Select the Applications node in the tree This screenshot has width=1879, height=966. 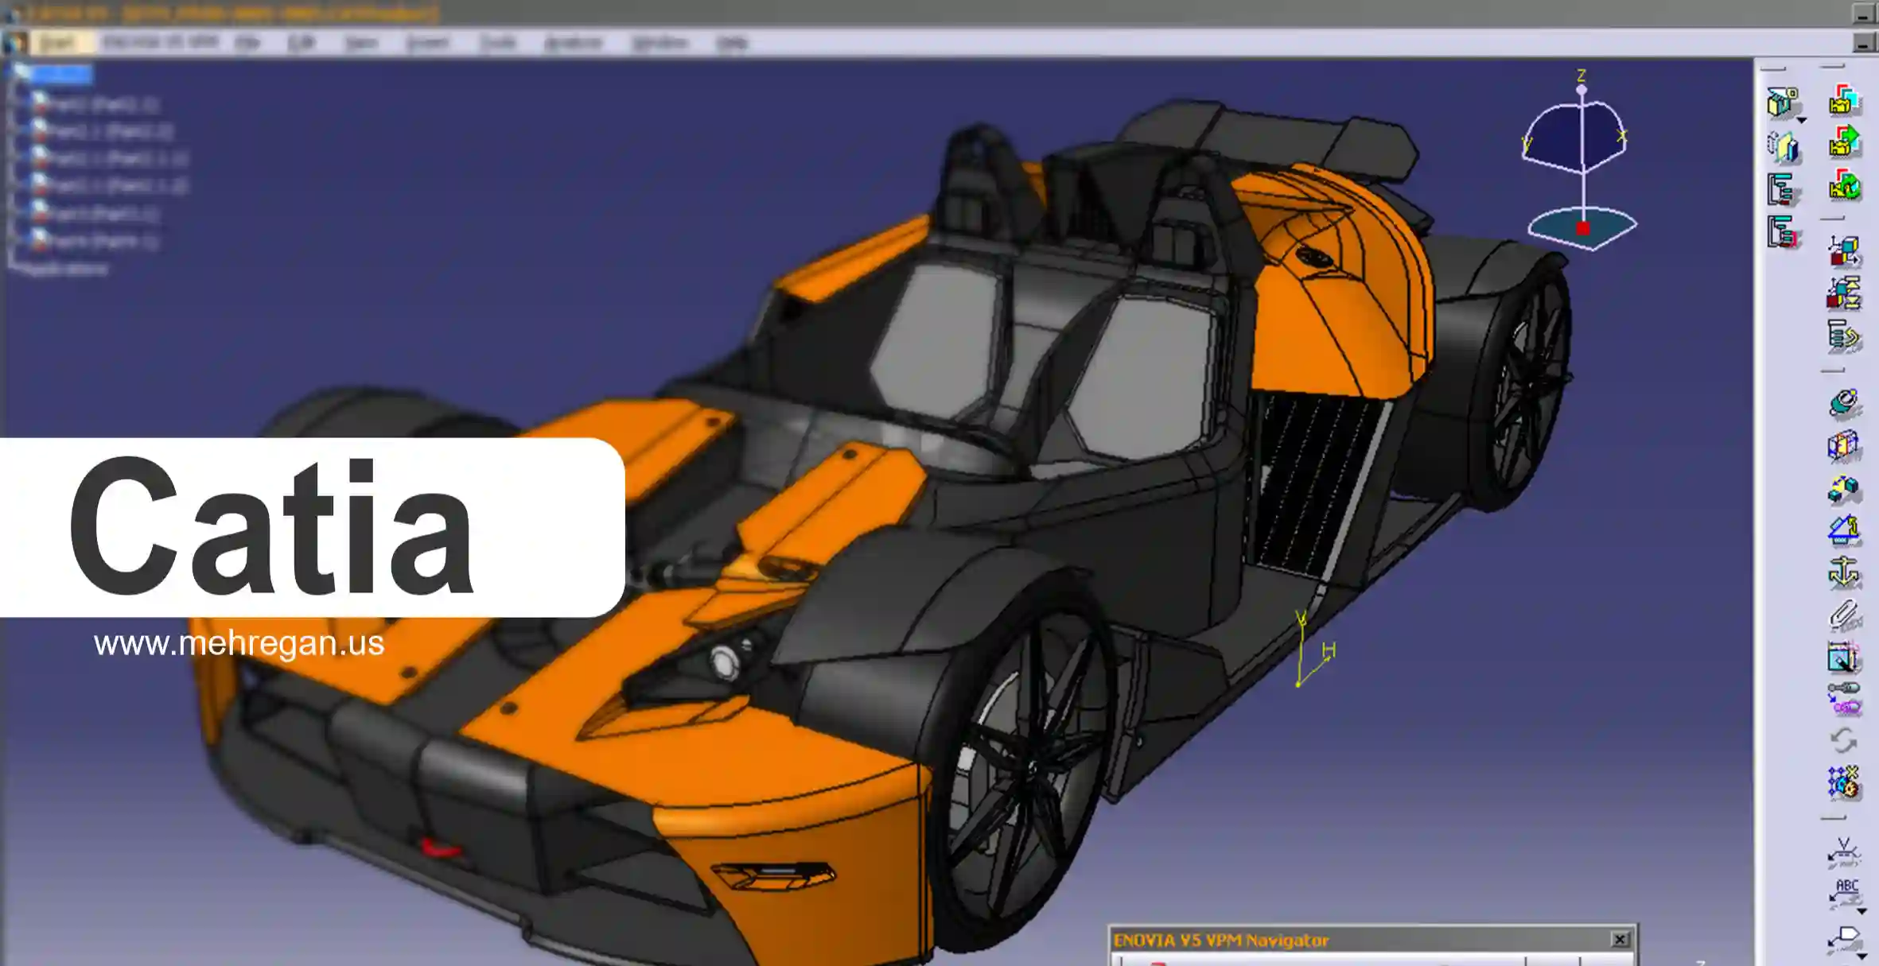coord(65,270)
